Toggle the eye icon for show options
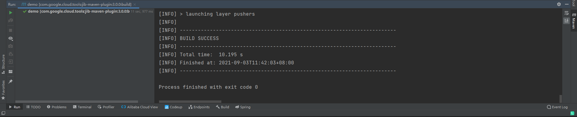The height and width of the screenshot is (117, 577). [11, 38]
